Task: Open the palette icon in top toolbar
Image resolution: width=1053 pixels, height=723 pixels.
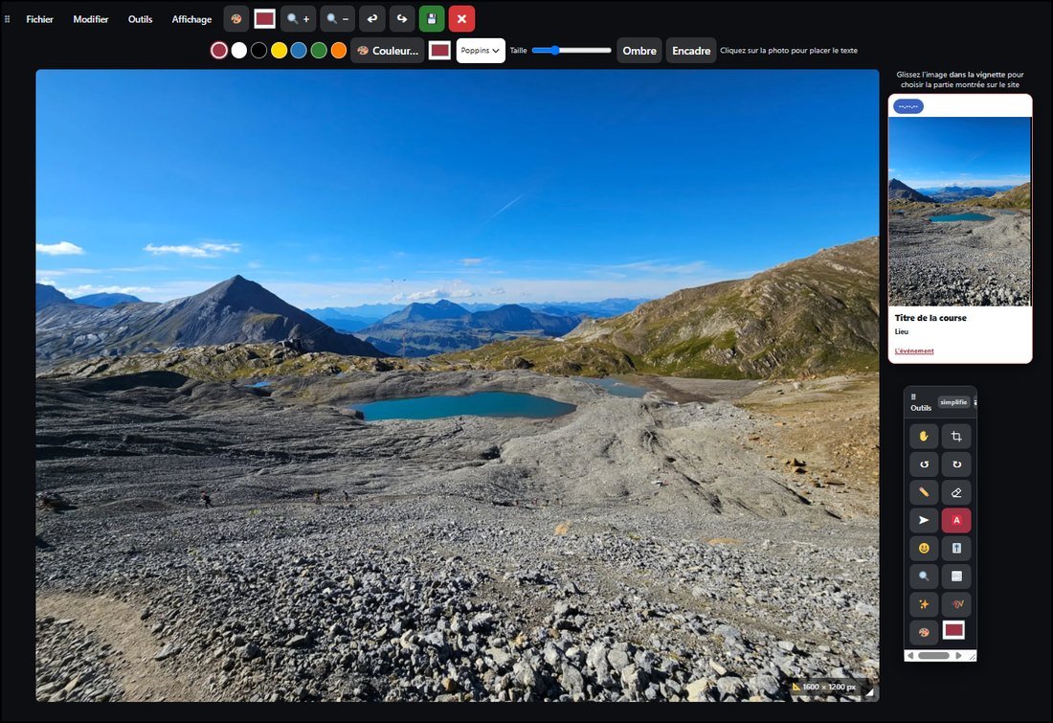Action: 236,19
